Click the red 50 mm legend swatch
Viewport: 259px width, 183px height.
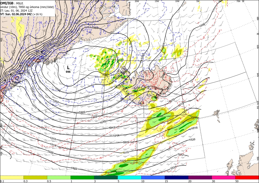pos(247,177)
